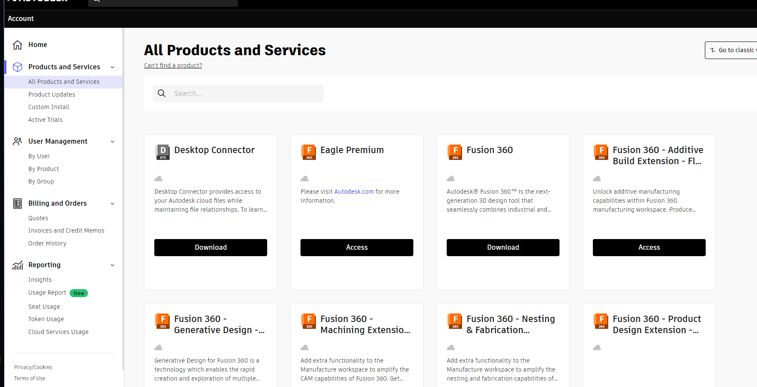Download Fusion 360
Image resolution: width=757 pixels, height=387 pixels.
(x=503, y=248)
